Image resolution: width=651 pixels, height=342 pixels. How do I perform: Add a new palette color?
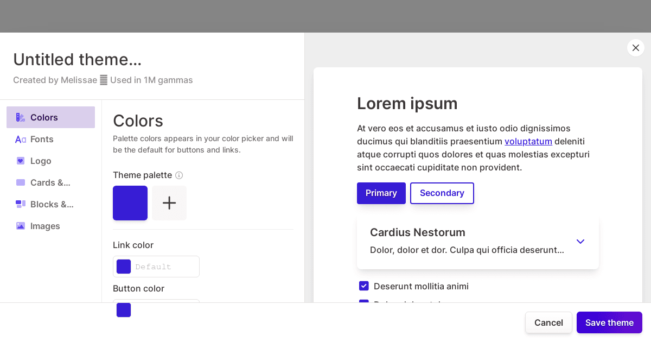click(x=169, y=203)
